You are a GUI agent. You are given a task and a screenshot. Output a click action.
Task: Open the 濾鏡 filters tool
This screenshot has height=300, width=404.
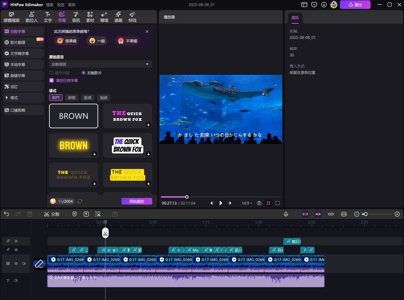coord(118,17)
